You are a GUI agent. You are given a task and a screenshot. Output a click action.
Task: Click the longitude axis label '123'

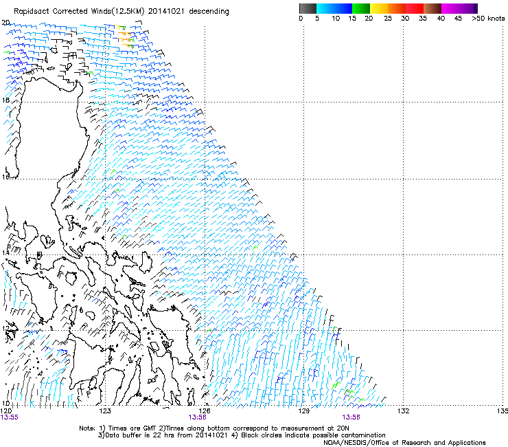[105, 411]
